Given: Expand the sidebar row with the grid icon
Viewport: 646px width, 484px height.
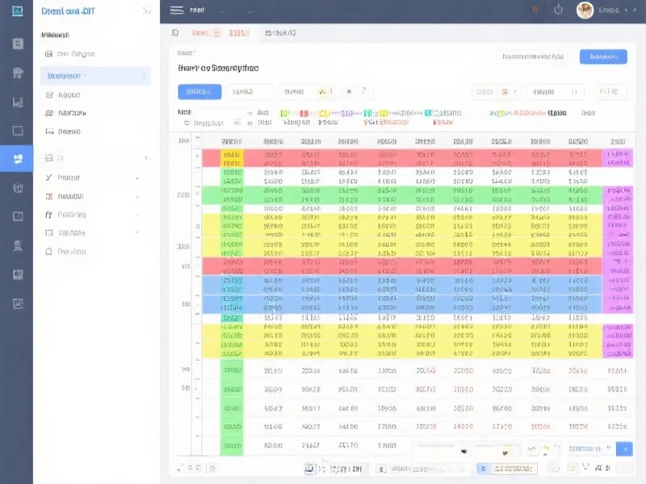Looking at the screenshot, I should click(97, 157).
